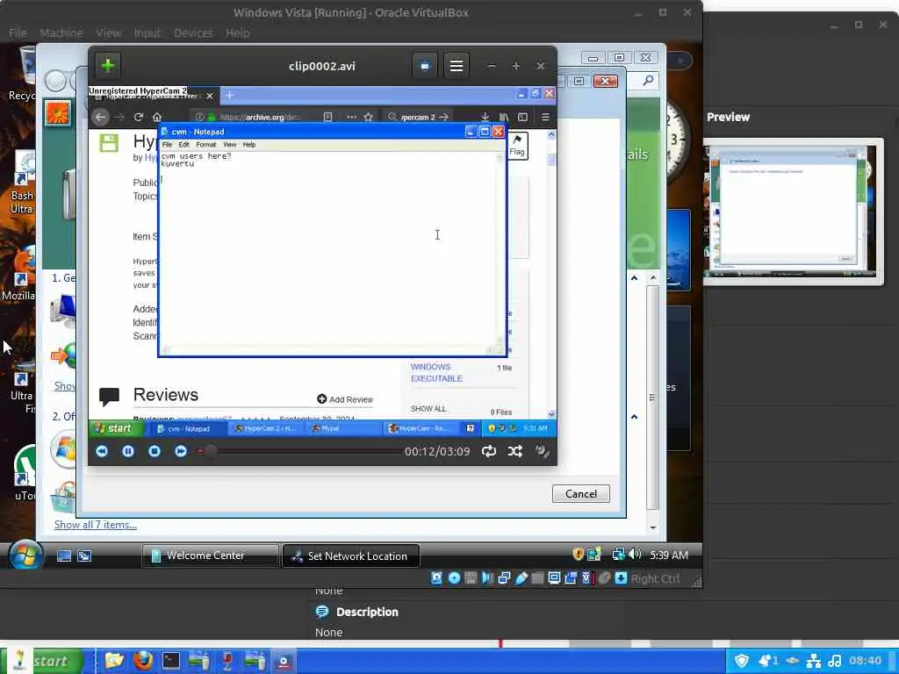Screen dimensions: 899x674
Task: Collapse the first section chevron in Welcome Center
Action: point(634,278)
